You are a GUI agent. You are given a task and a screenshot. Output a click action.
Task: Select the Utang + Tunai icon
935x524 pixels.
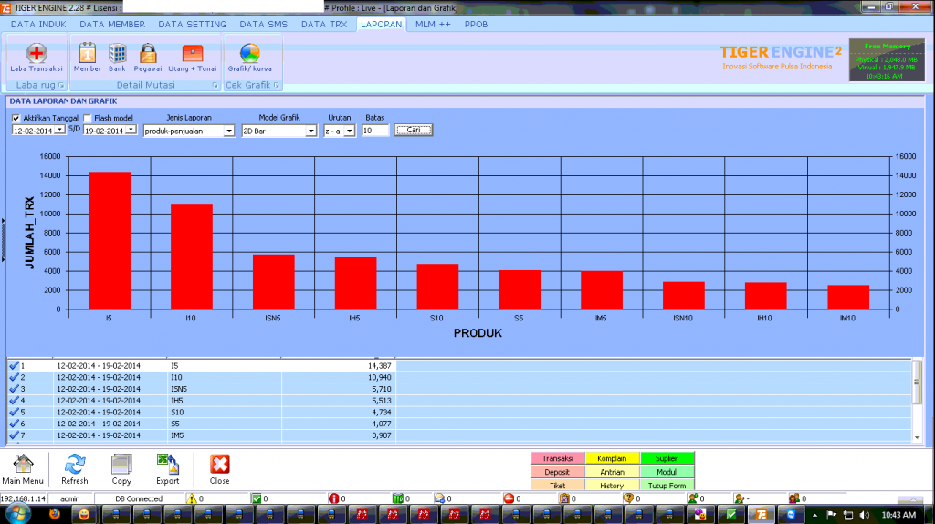click(x=192, y=57)
